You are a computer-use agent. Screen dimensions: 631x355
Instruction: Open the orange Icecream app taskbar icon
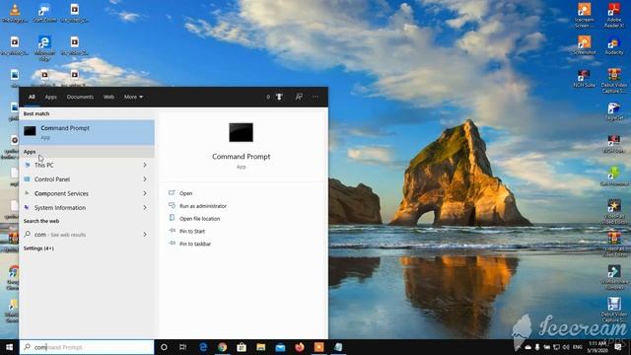click(x=318, y=347)
